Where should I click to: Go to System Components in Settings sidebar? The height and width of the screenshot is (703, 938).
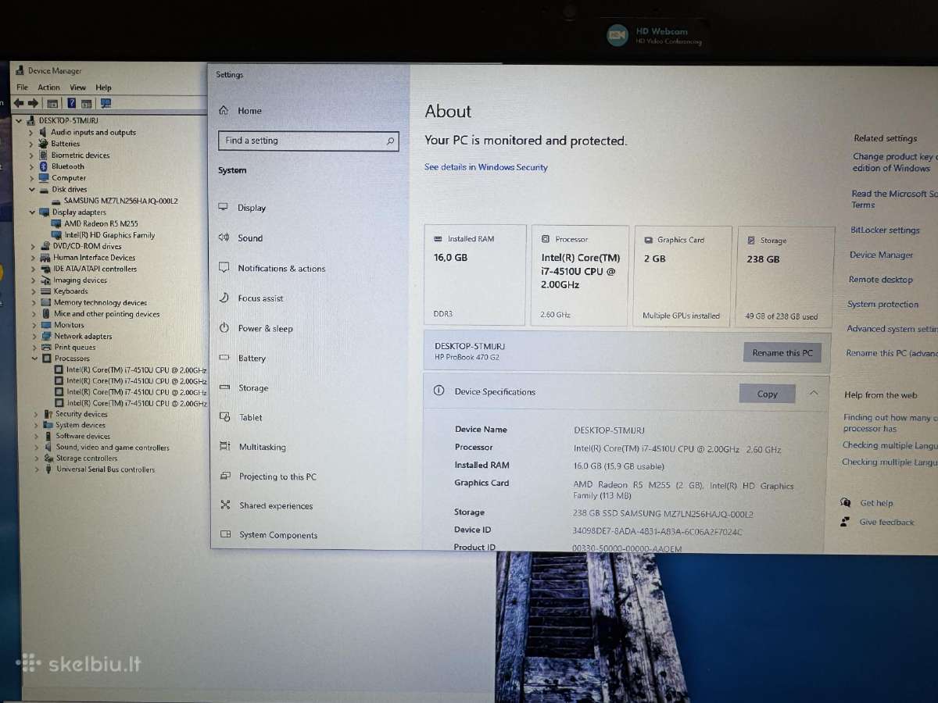(x=278, y=535)
